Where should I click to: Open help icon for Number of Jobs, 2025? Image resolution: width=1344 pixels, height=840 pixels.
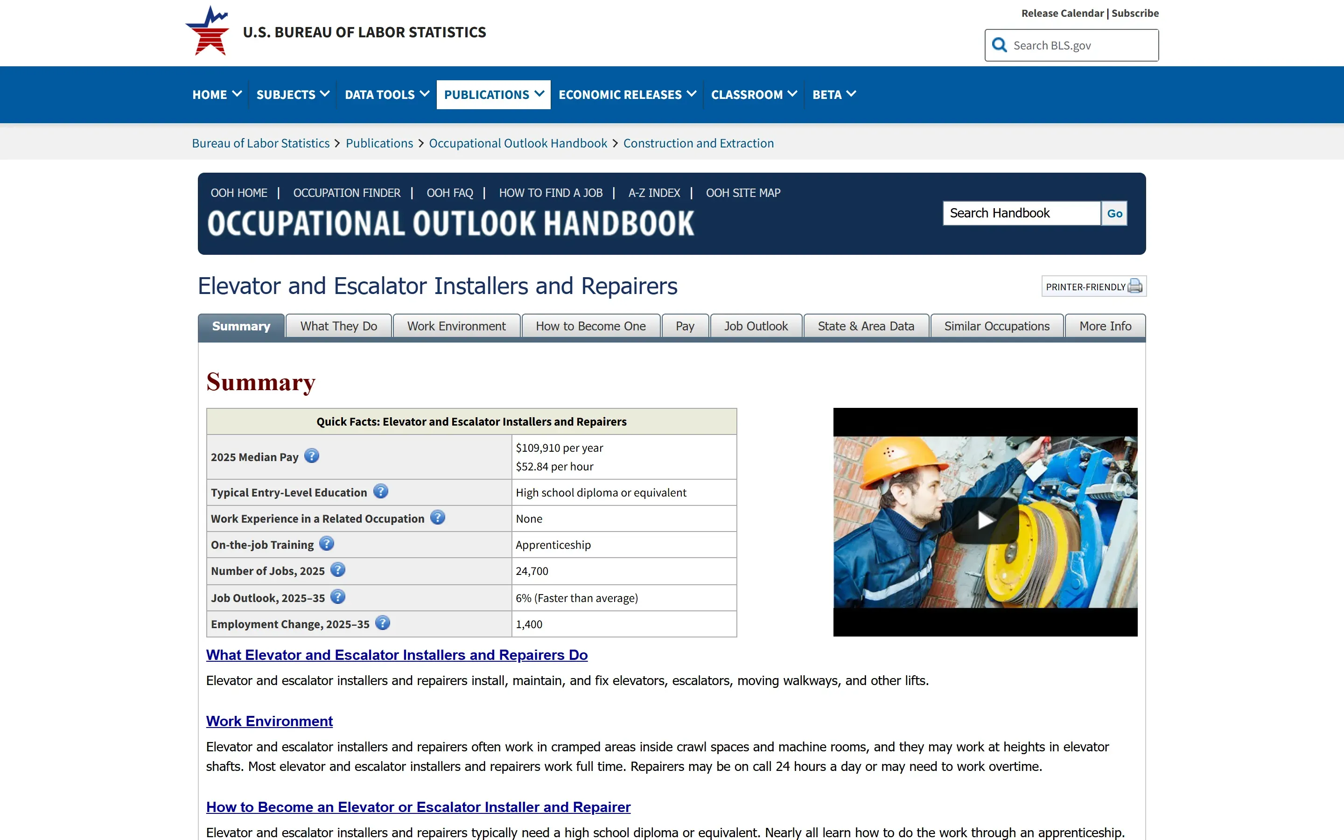(338, 570)
